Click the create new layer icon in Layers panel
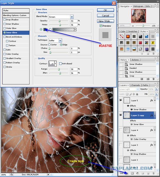 click(148, 173)
